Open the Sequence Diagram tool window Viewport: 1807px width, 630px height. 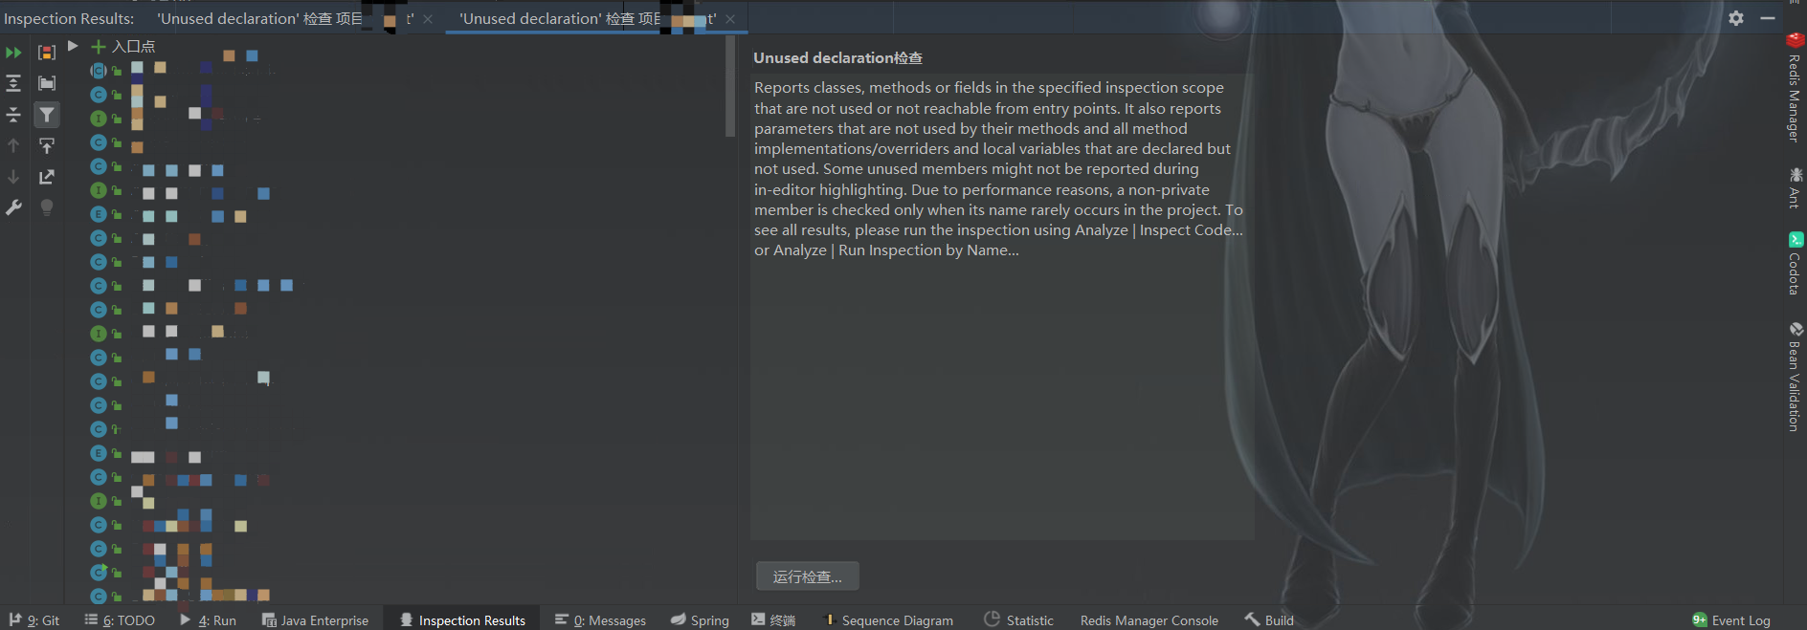888,619
